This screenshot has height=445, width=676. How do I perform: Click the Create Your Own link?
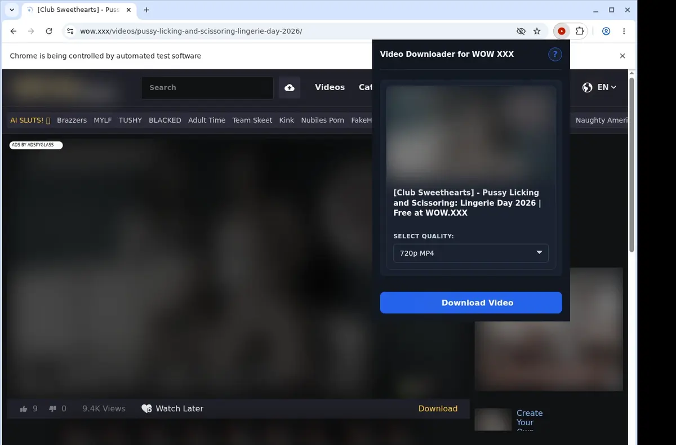[530, 421]
